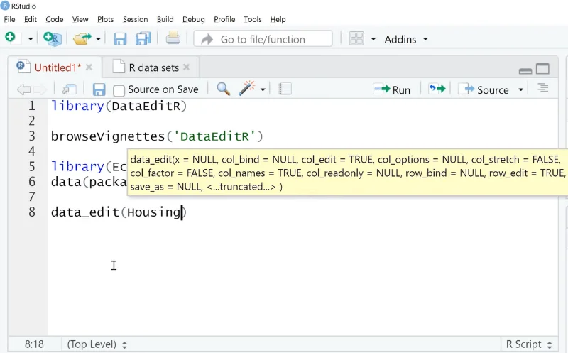Click the library(DataEditR) code line

[119, 106]
